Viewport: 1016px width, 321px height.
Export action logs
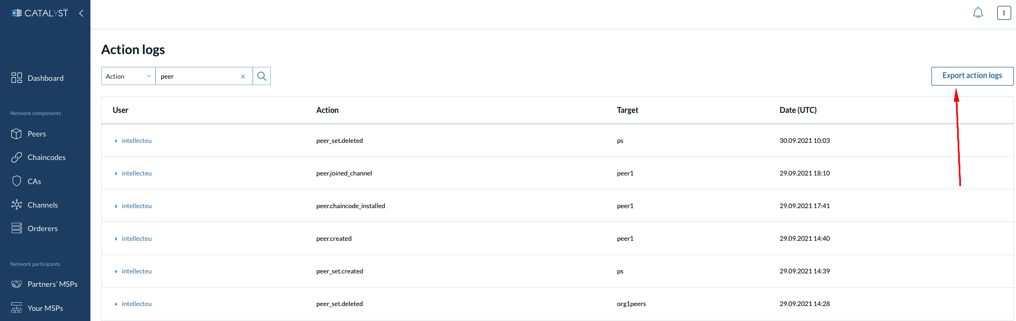point(972,76)
